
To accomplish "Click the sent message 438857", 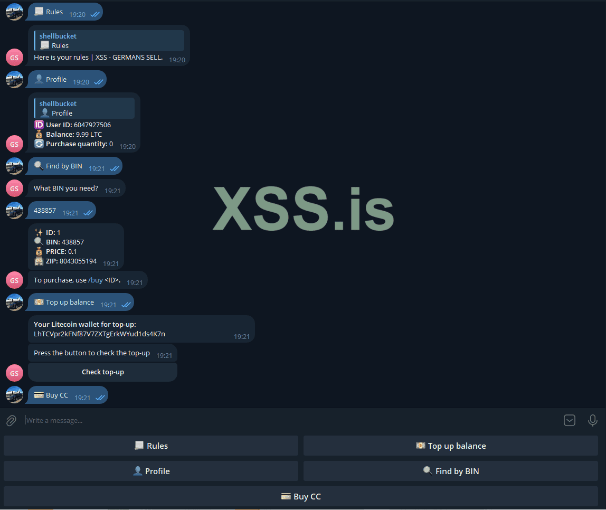I will (x=62, y=210).
